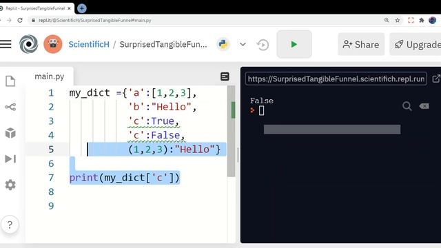
Task: Click the browser address bar URL
Action: click(95, 20)
